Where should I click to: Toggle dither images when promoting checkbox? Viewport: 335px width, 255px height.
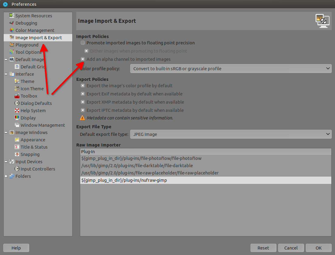86,51
